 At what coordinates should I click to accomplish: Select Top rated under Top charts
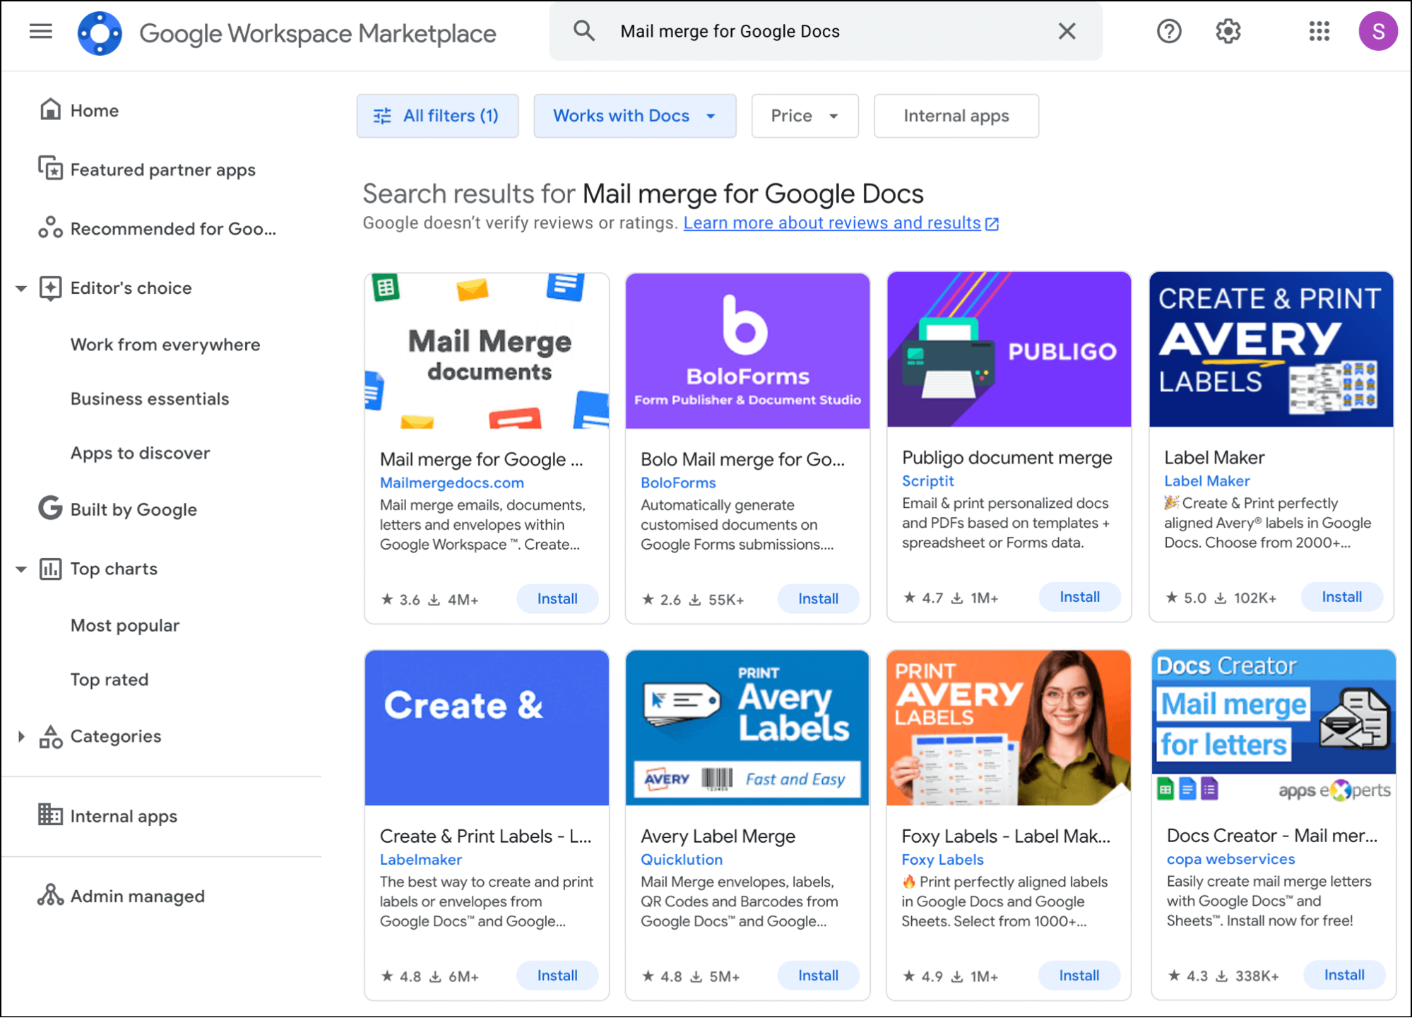109,679
